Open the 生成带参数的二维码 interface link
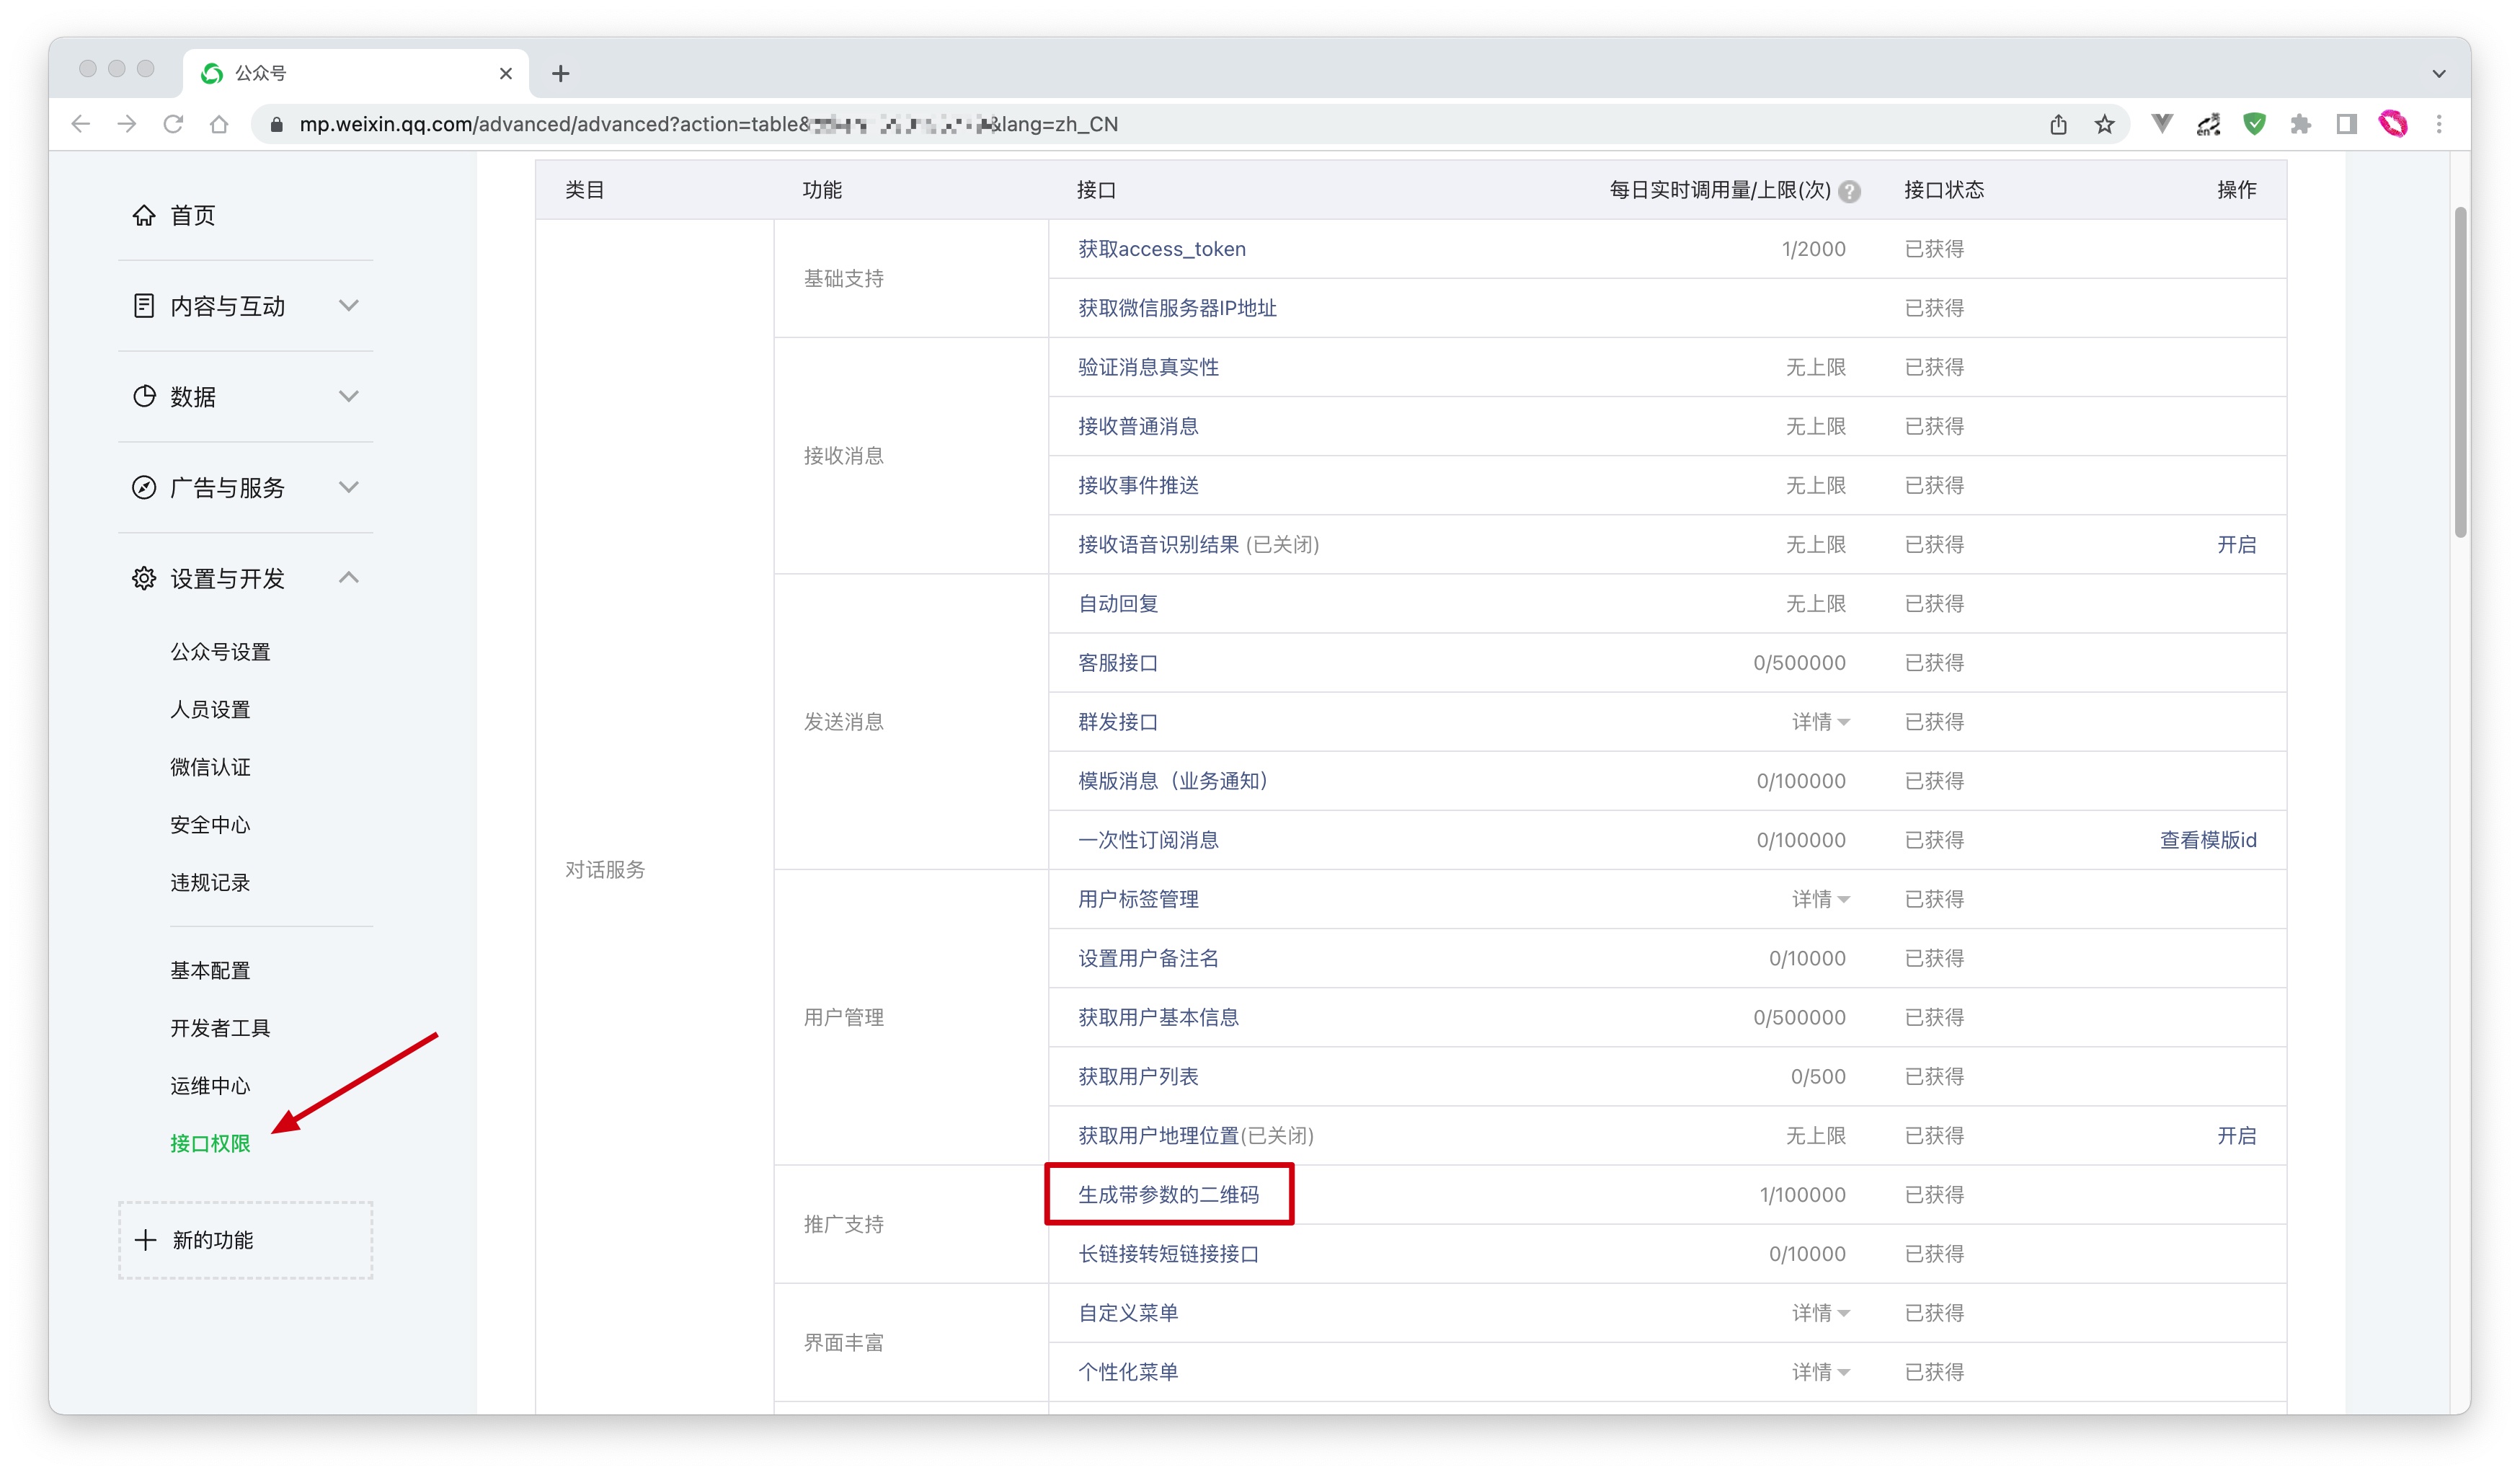Image resolution: width=2520 pixels, height=1475 pixels. point(1168,1195)
